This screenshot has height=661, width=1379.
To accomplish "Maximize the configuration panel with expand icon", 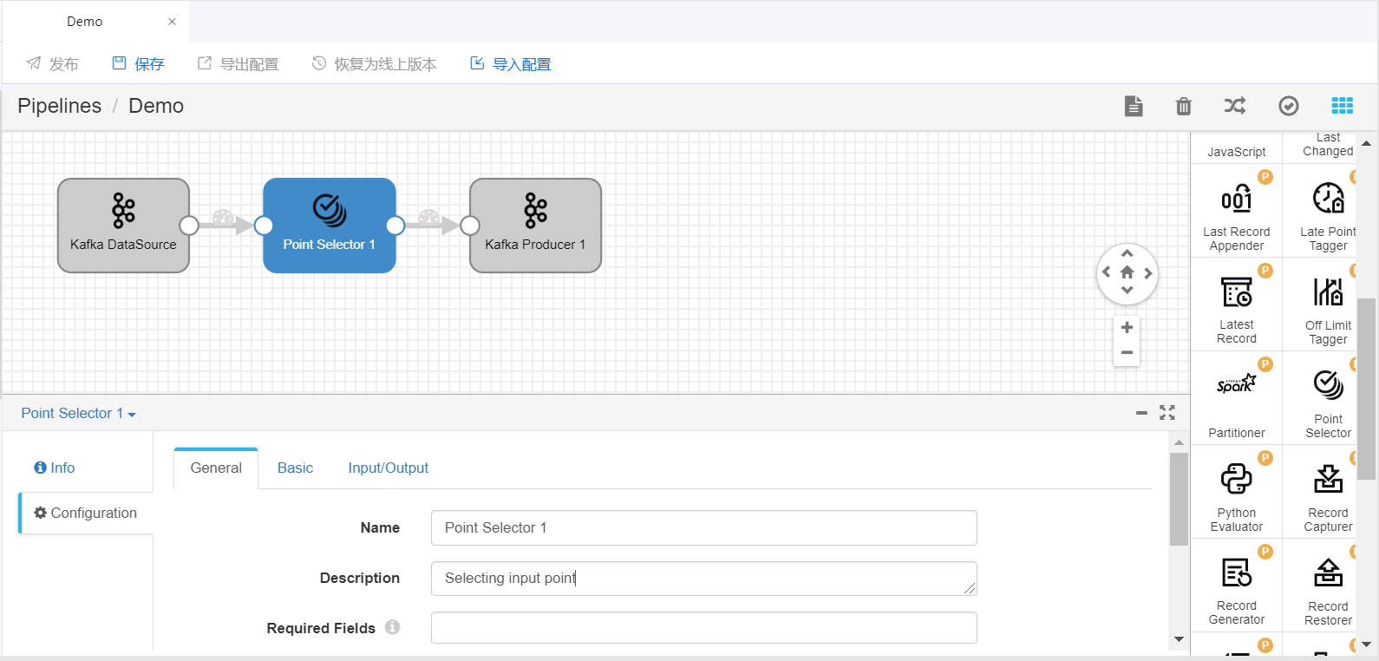I will tap(1167, 413).
